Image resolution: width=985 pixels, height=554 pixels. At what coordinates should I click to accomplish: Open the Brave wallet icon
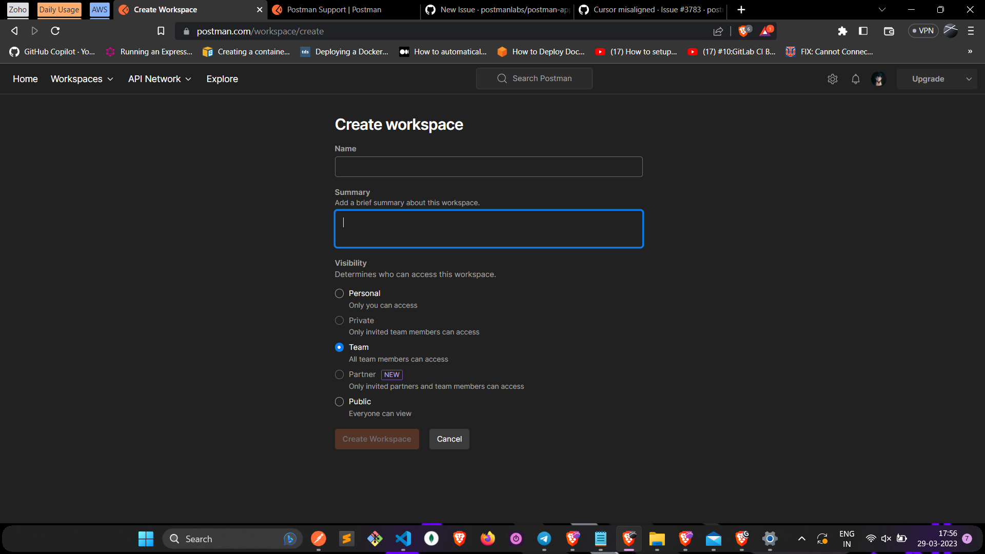coord(889,31)
